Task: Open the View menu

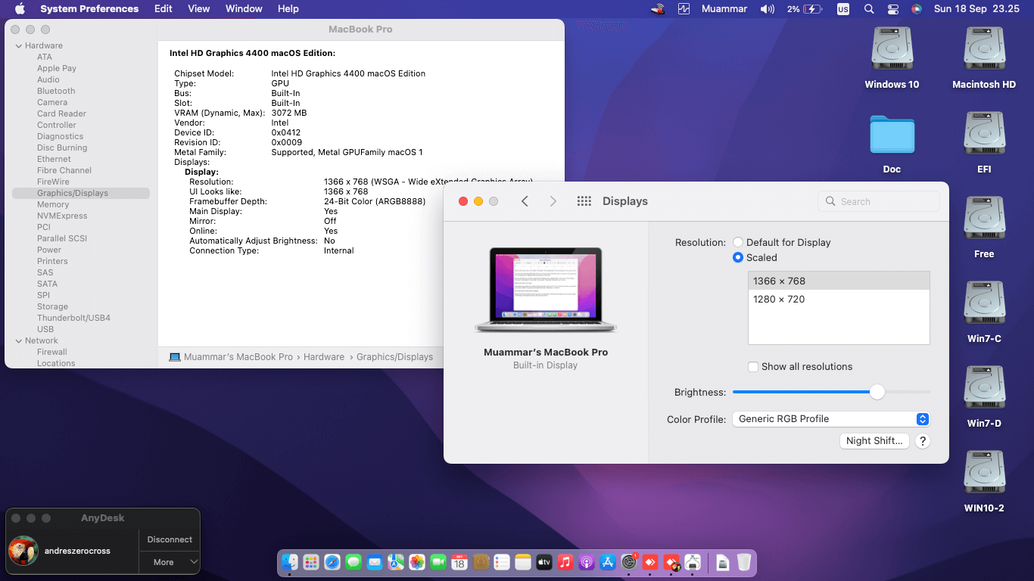Action: 199,9
